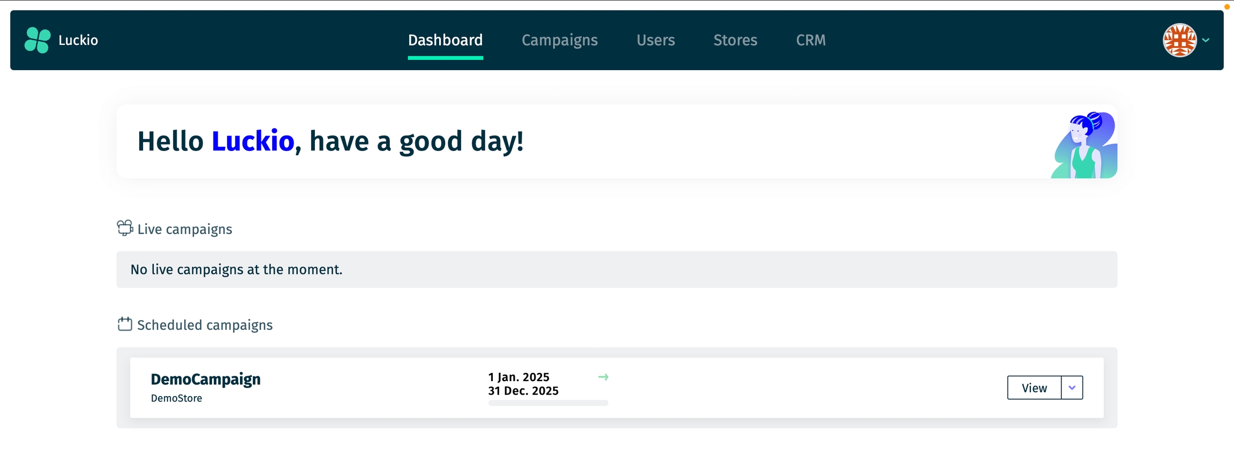Click the DemoCampaign title
The image size is (1234, 456).
tap(206, 379)
